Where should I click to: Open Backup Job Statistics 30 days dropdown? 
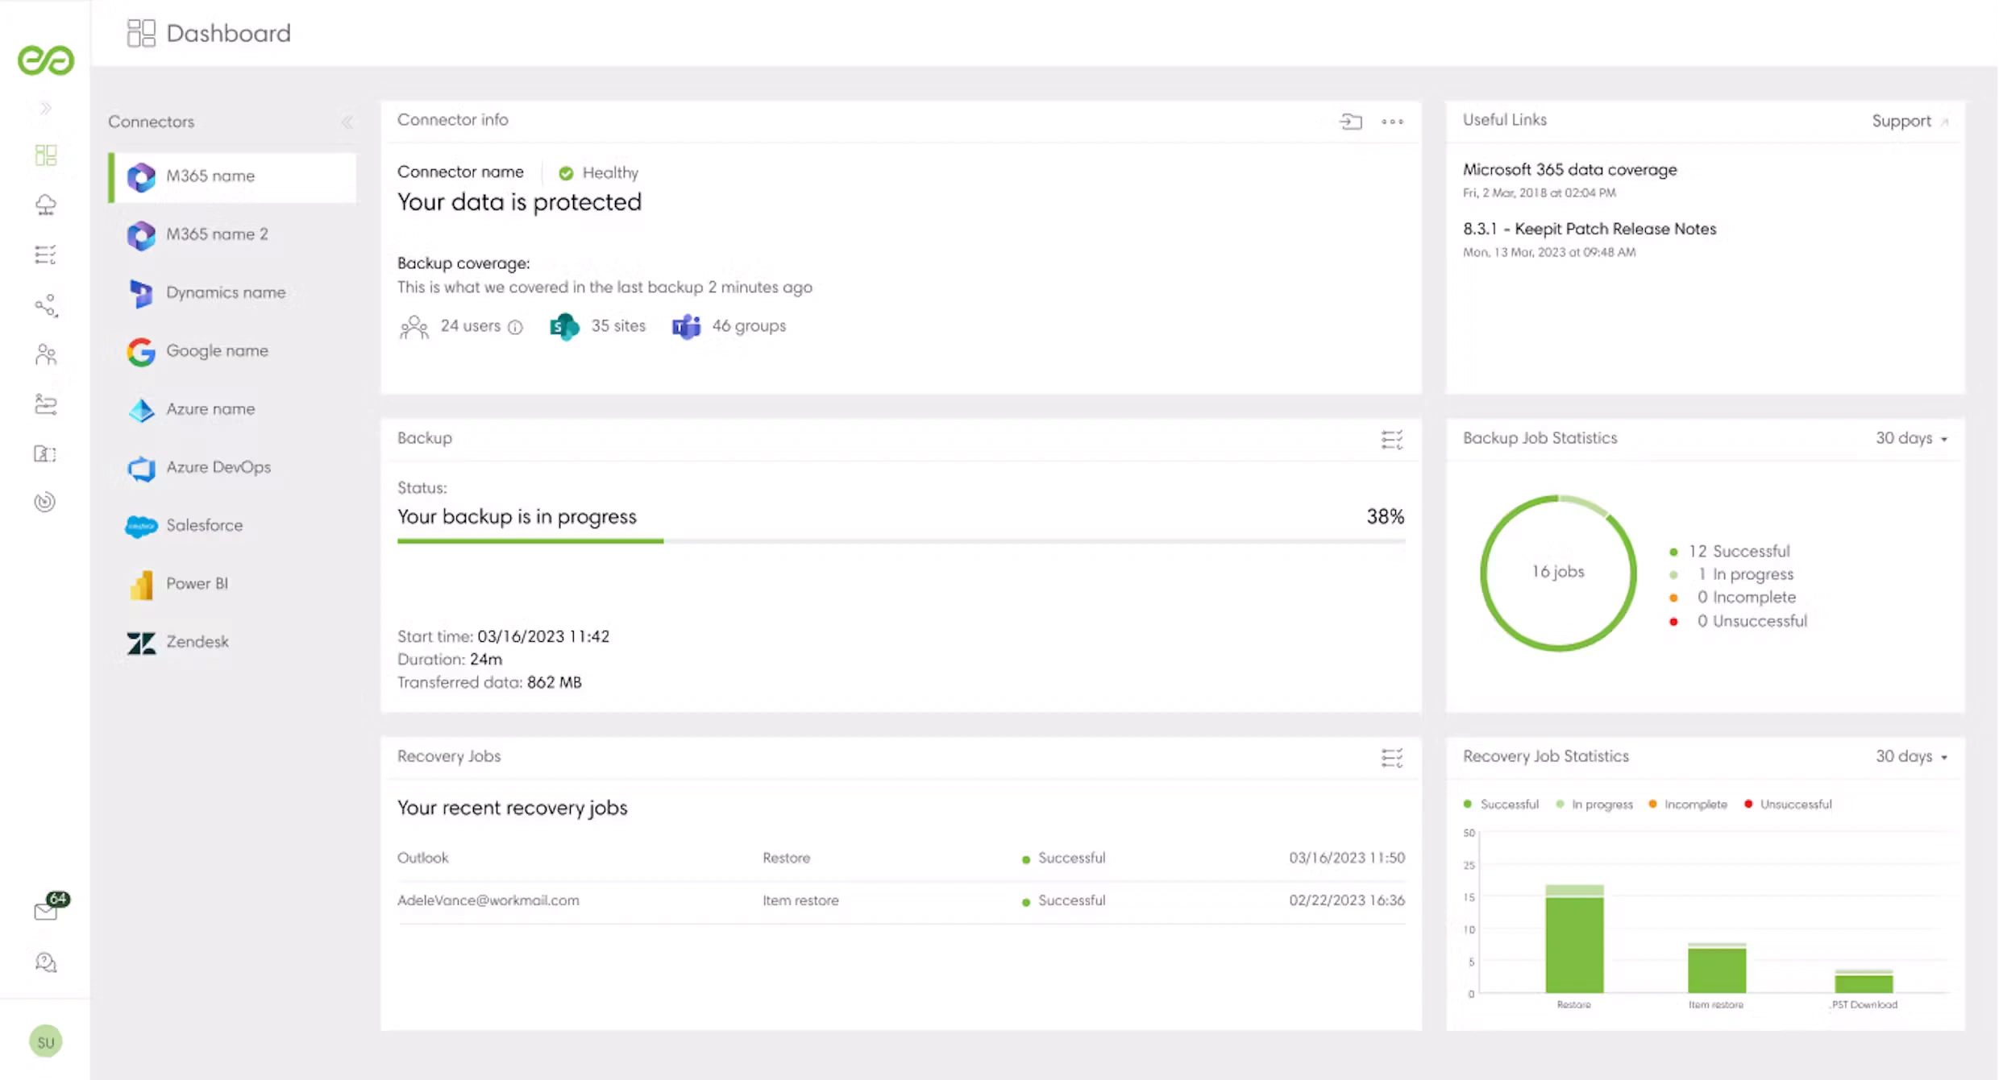1911,438
